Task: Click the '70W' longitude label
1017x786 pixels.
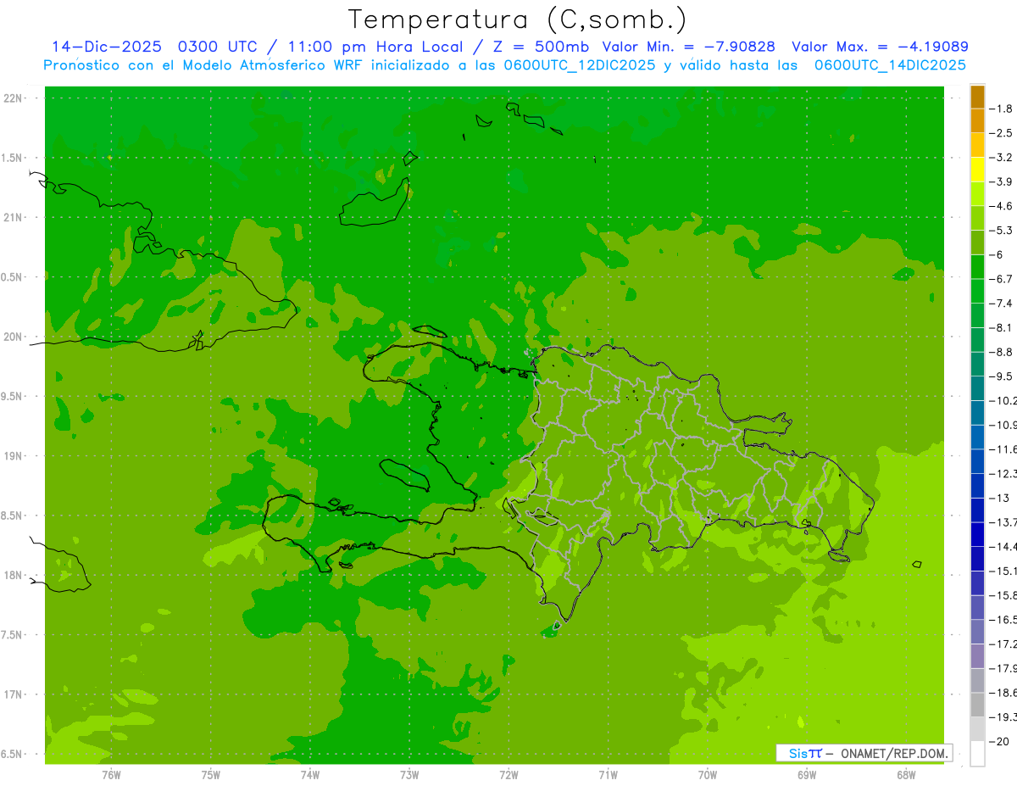Action: pyautogui.click(x=708, y=775)
